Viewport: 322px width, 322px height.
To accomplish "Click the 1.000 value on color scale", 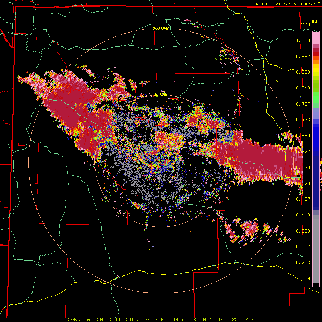I will (x=303, y=40).
